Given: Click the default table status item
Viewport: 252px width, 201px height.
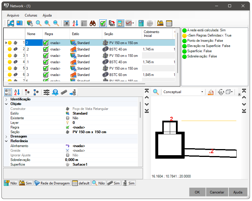Looking at the screenshot, I should (81, 183).
